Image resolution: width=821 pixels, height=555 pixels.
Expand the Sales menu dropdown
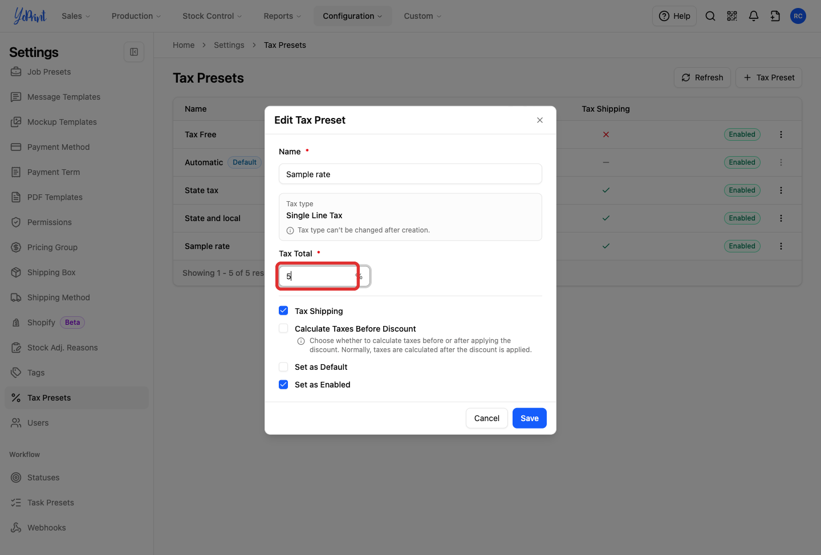[76, 16]
